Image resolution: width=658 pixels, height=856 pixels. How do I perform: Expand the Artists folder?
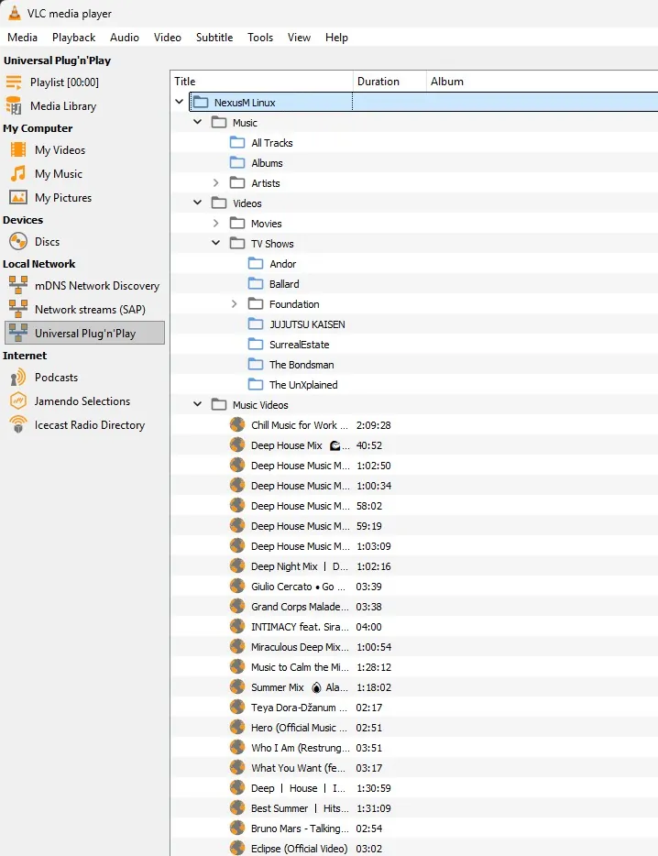click(215, 183)
